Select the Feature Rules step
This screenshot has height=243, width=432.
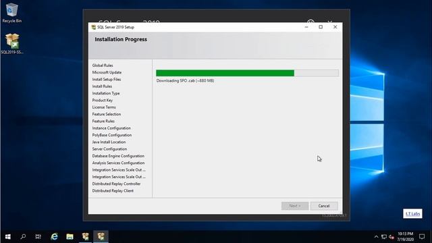[x=103, y=122]
